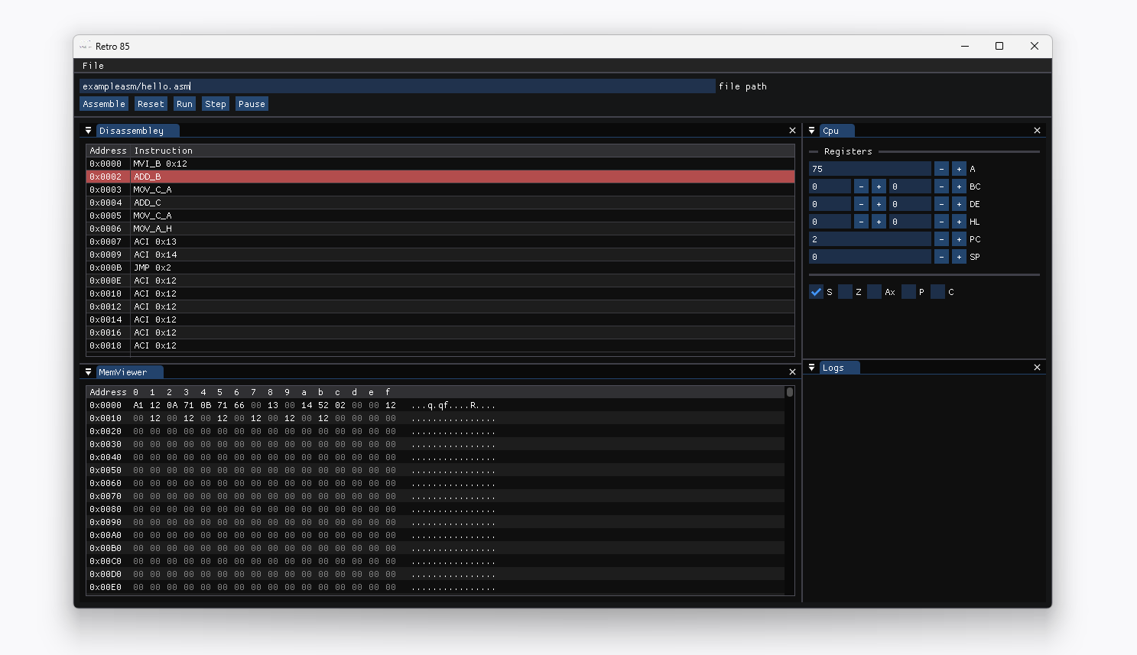Select MVI_B 0x12 instruction row
The width and height of the screenshot is (1137, 655).
coord(440,164)
